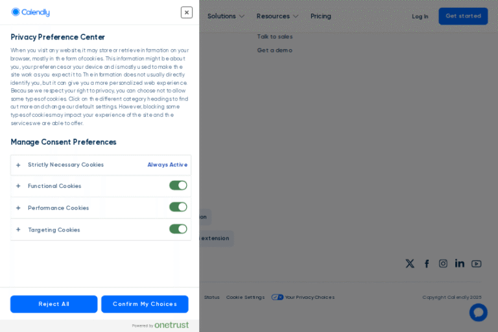Image resolution: width=498 pixels, height=332 pixels.
Task: Expand the Targeting Cookies details
Action: (x=18, y=230)
